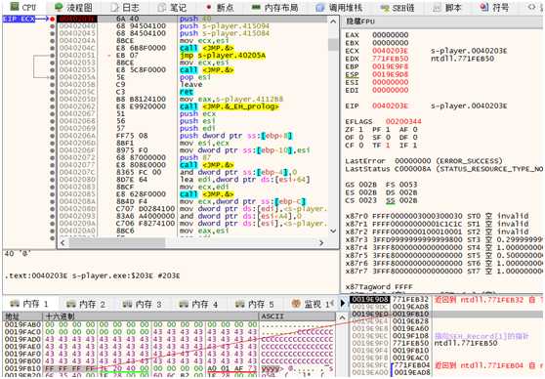This screenshot has height=379, width=545.
Task: Select the LastError ERROR_SUCCESS line
Action: (x=424, y=161)
